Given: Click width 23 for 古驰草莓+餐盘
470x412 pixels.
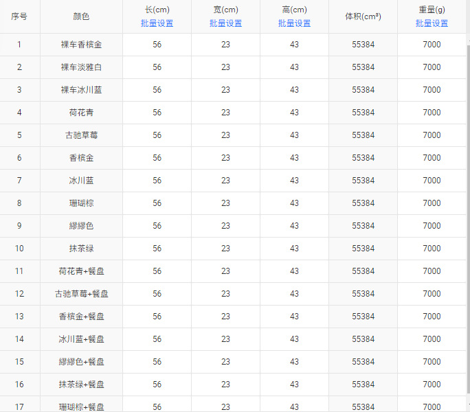Looking at the screenshot, I should [225, 294].
